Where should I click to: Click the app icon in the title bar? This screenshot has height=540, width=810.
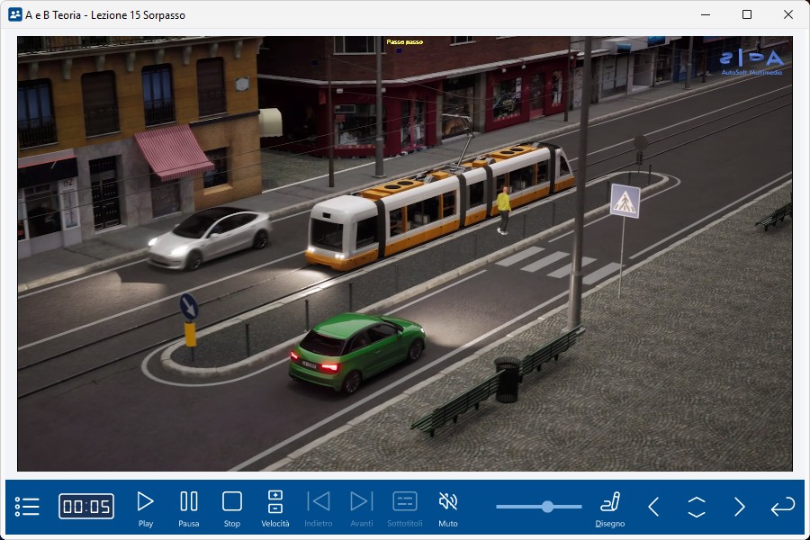click(x=14, y=14)
